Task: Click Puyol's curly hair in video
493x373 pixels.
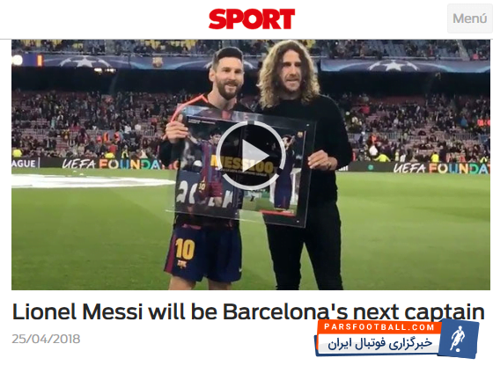Action: pos(288,72)
